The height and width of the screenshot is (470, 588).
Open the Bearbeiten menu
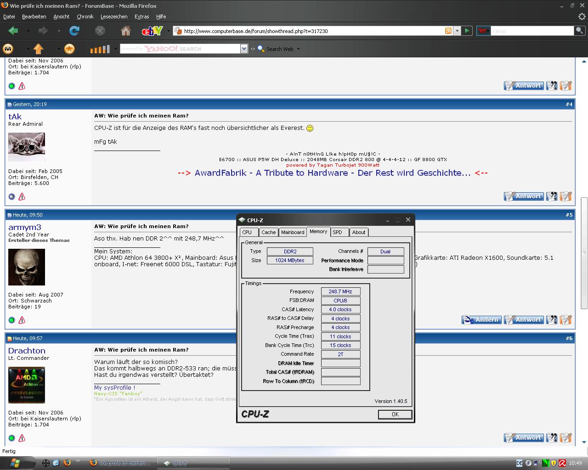click(34, 17)
